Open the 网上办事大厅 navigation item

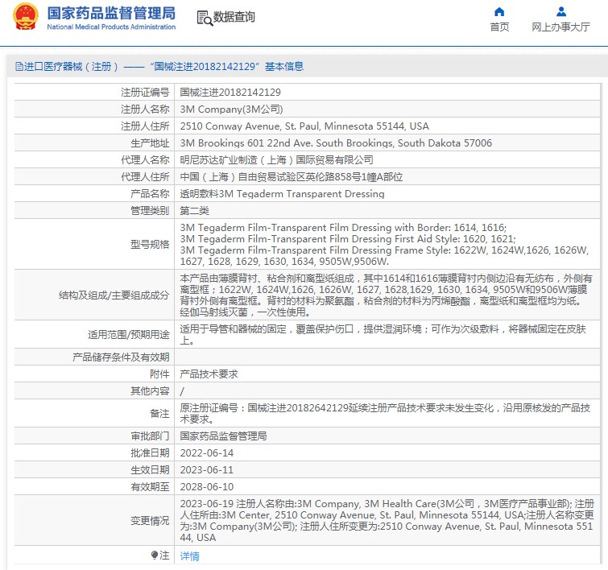point(560,27)
